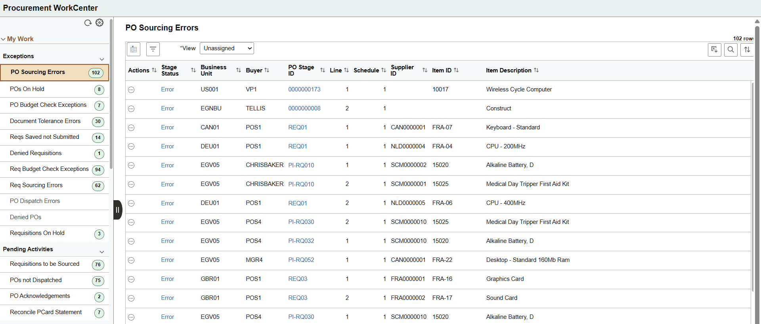Sort by the Stage Status column

193,70
